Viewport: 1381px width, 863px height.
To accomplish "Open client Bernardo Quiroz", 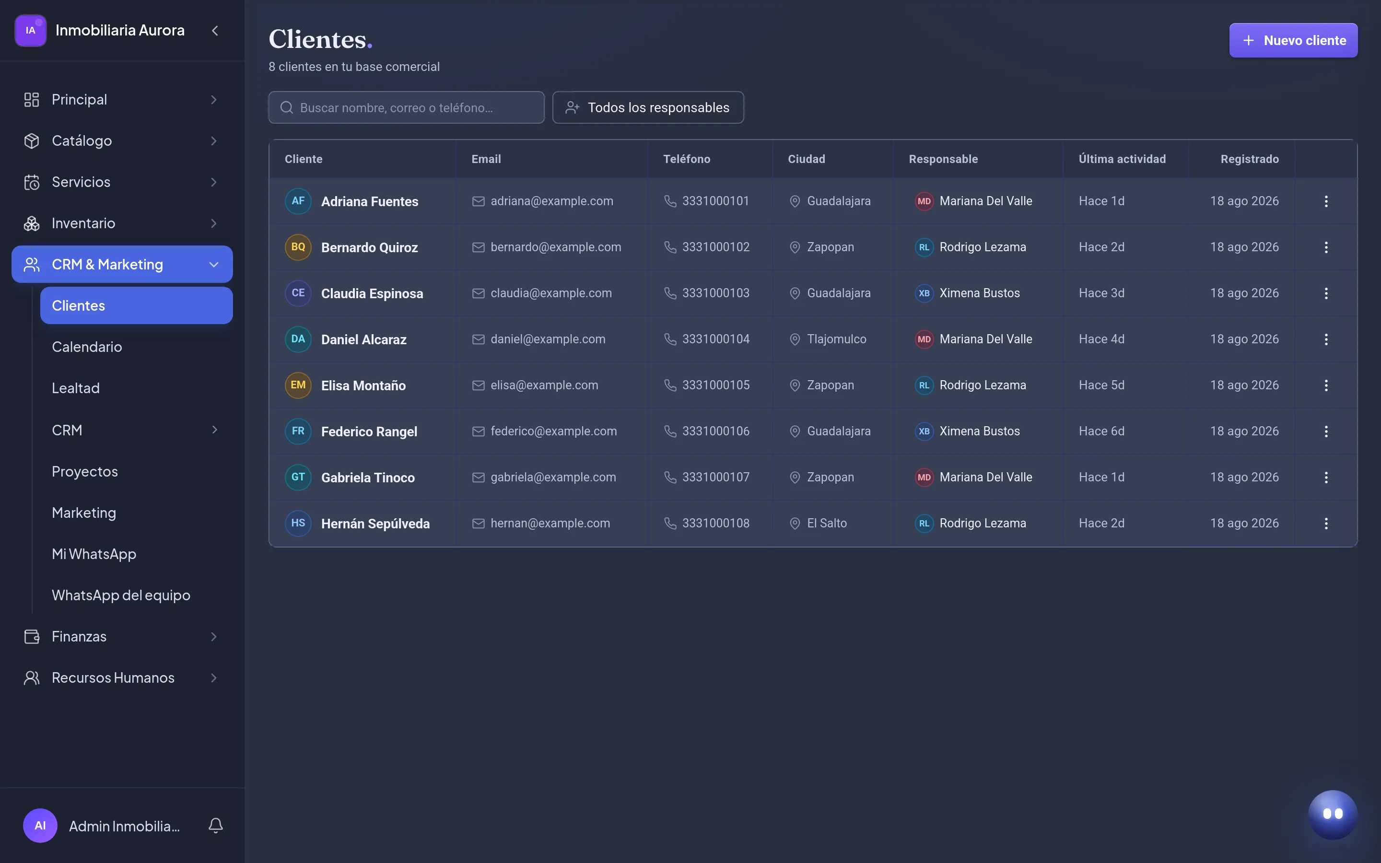I will [369, 247].
